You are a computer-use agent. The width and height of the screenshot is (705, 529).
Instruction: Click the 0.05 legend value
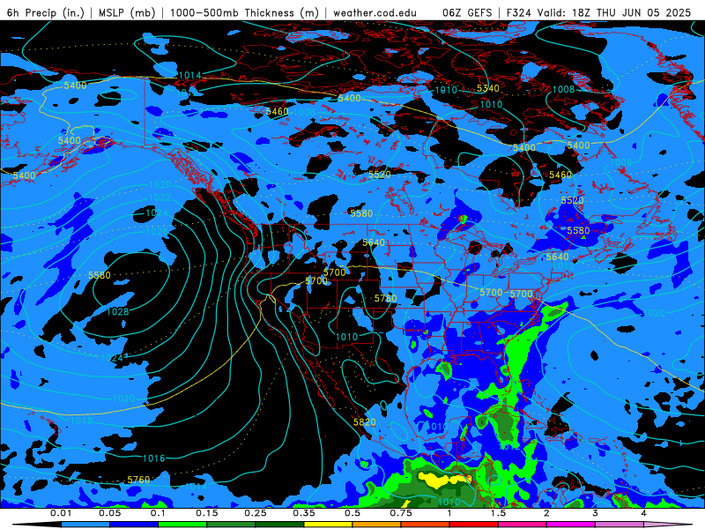(109, 513)
